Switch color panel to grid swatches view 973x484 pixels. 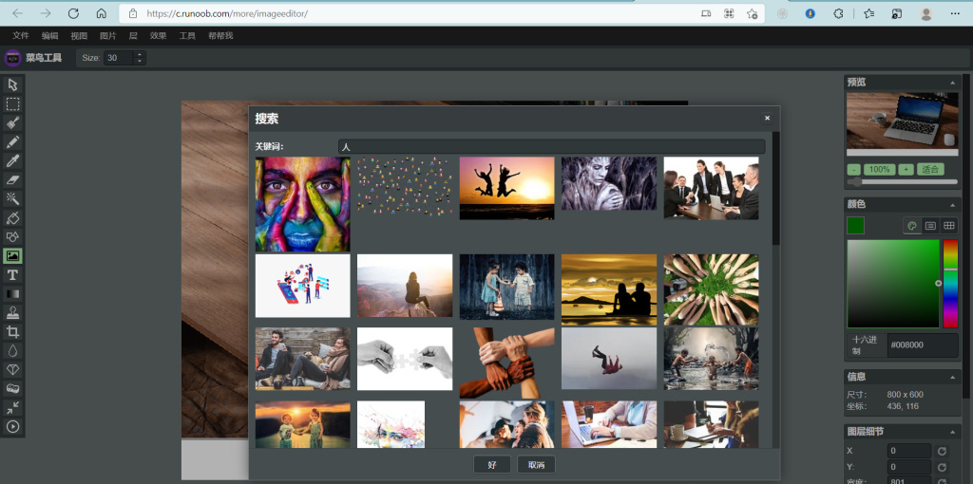pos(948,226)
